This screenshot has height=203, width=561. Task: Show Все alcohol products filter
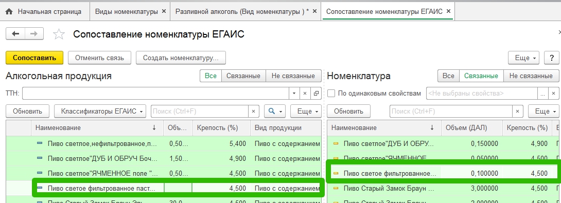pos(211,76)
